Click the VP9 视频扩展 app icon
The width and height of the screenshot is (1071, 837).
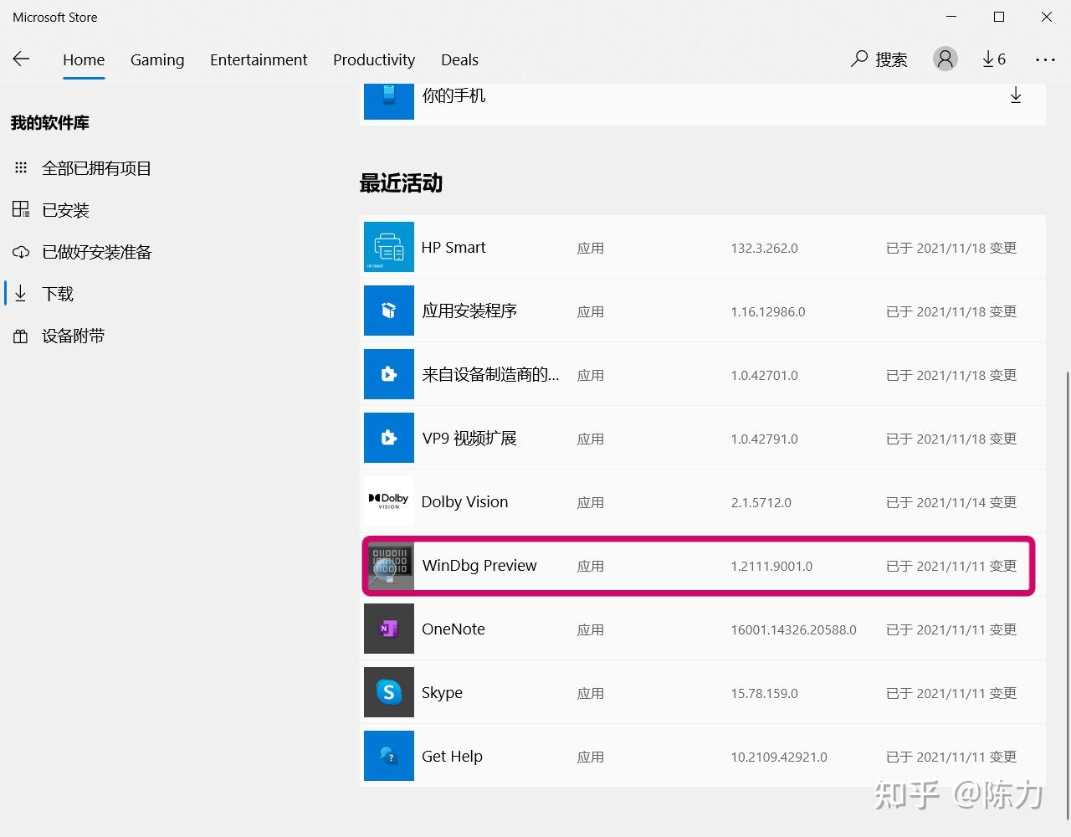388,438
